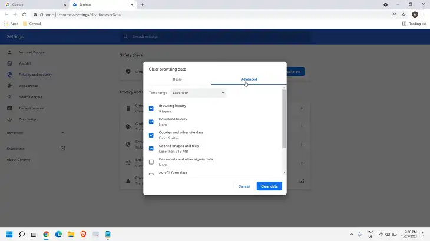Click the browser forward arrow
430x241 pixels.
(x=15, y=15)
